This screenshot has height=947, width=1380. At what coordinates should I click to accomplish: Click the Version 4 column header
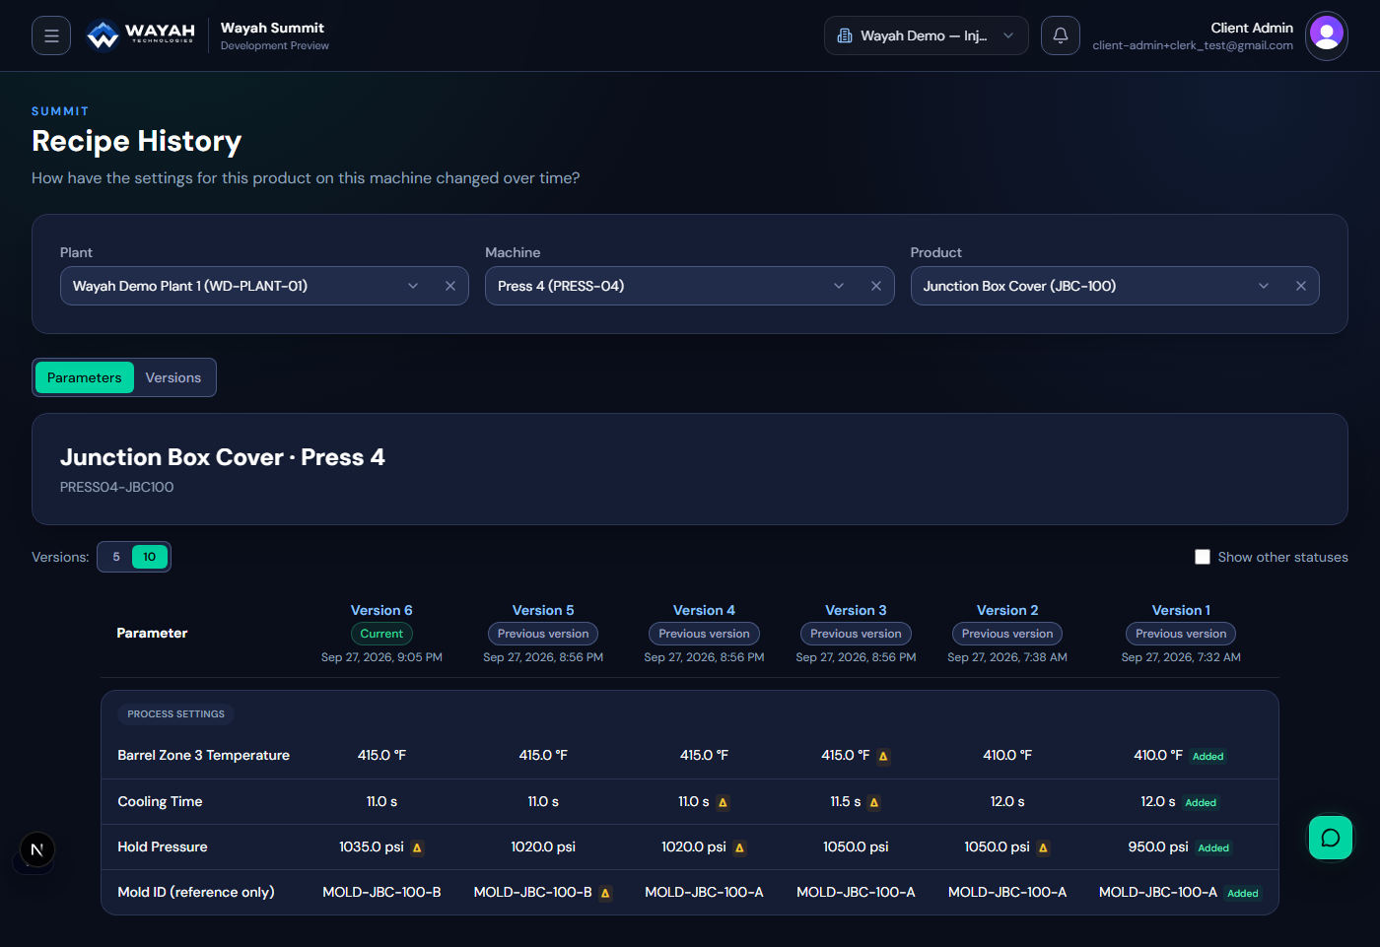tap(704, 610)
